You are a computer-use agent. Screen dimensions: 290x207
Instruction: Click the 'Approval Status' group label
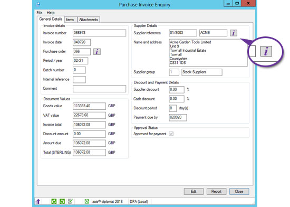tap(146, 128)
